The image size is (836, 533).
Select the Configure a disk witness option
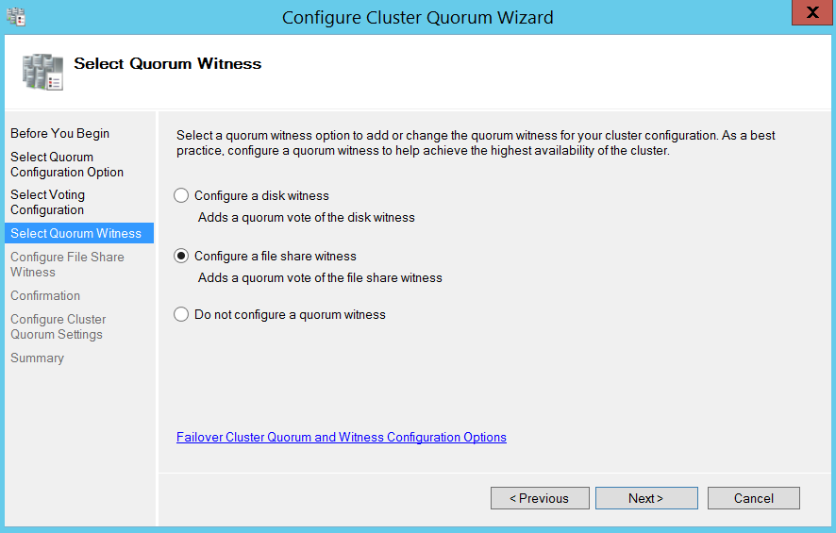coord(181,196)
